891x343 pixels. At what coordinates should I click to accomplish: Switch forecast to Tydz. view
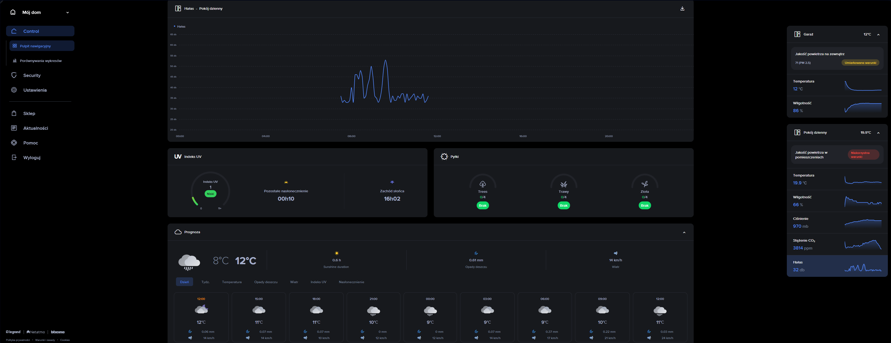205,282
